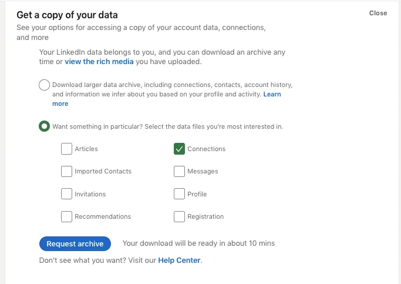The image size is (401, 284).
Task: Tick the Registration checkbox
Action: (x=179, y=216)
